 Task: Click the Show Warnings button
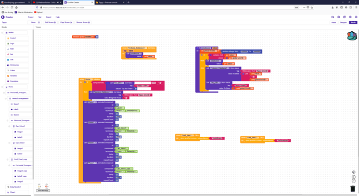tap(43, 190)
